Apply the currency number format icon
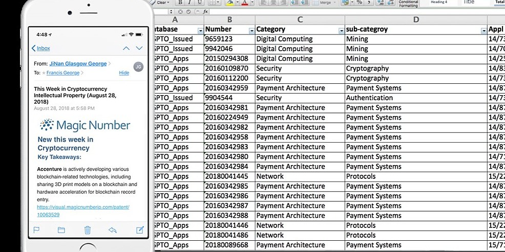 346,2
